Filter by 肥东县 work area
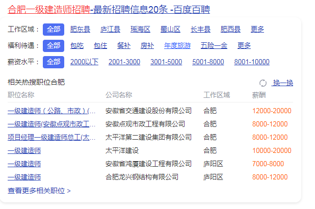315x209 pixels. tap(80, 30)
